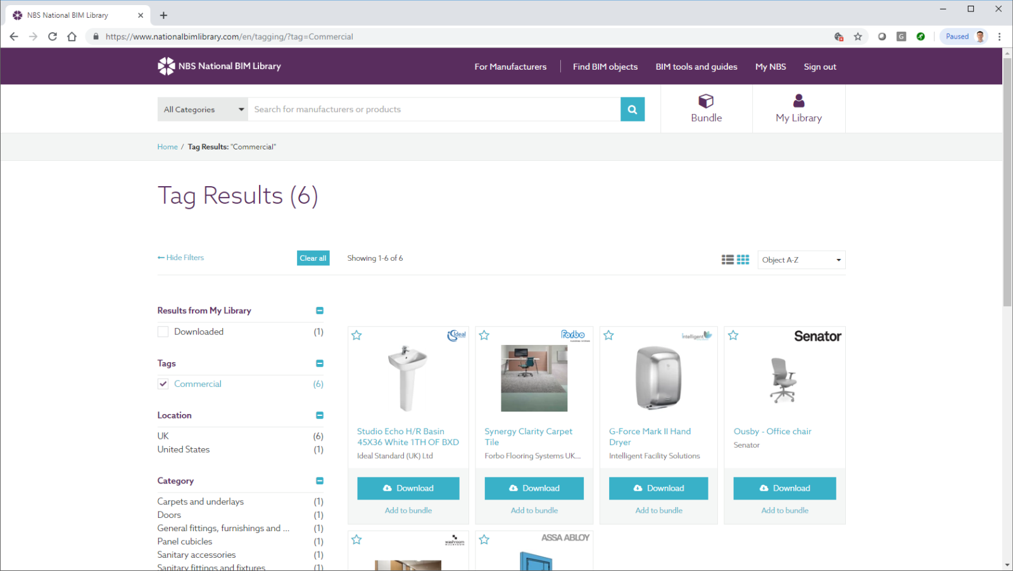Open My Library person icon
Image resolution: width=1013 pixels, height=571 pixels.
pos(799,101)
